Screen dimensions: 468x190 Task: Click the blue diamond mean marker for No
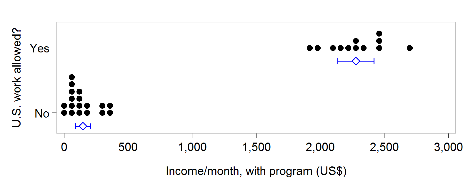pos(83,126)
